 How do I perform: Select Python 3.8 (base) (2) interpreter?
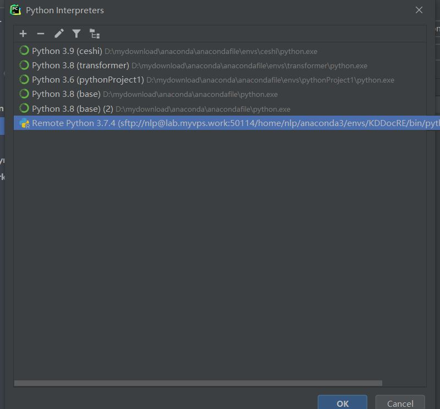point(220,108)
